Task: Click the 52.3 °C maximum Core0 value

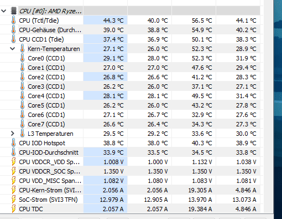Action: 202,58
